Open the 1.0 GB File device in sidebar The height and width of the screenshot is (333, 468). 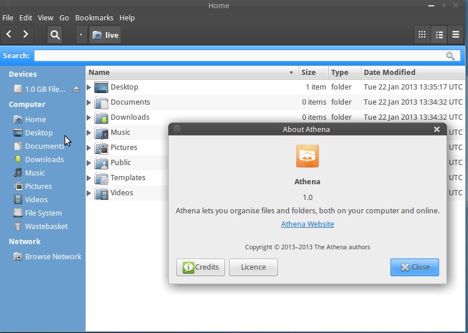[40, 89]
